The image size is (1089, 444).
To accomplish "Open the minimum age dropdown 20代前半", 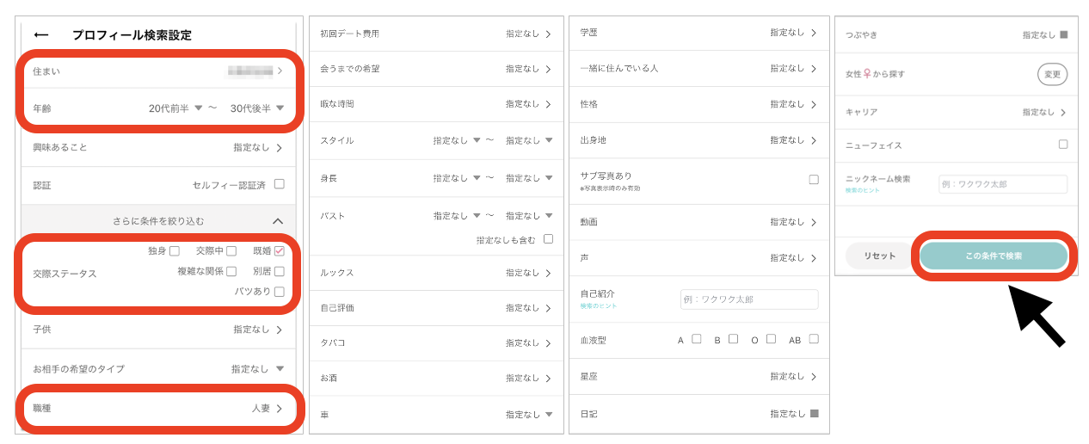I will (x=175, y=108).
